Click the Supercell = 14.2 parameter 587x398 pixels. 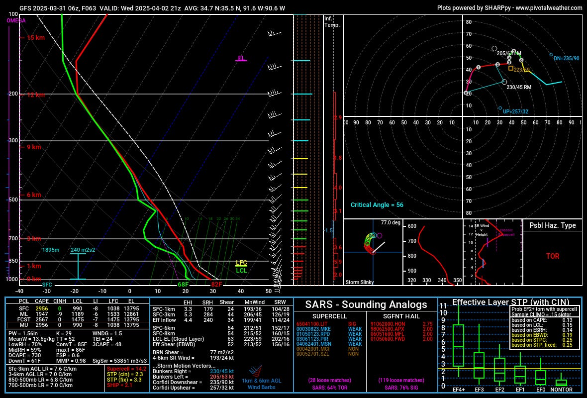126,369
